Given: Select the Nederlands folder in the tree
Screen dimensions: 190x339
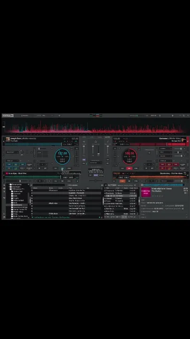Looking at the screenshot, I should tap(18, 205).
